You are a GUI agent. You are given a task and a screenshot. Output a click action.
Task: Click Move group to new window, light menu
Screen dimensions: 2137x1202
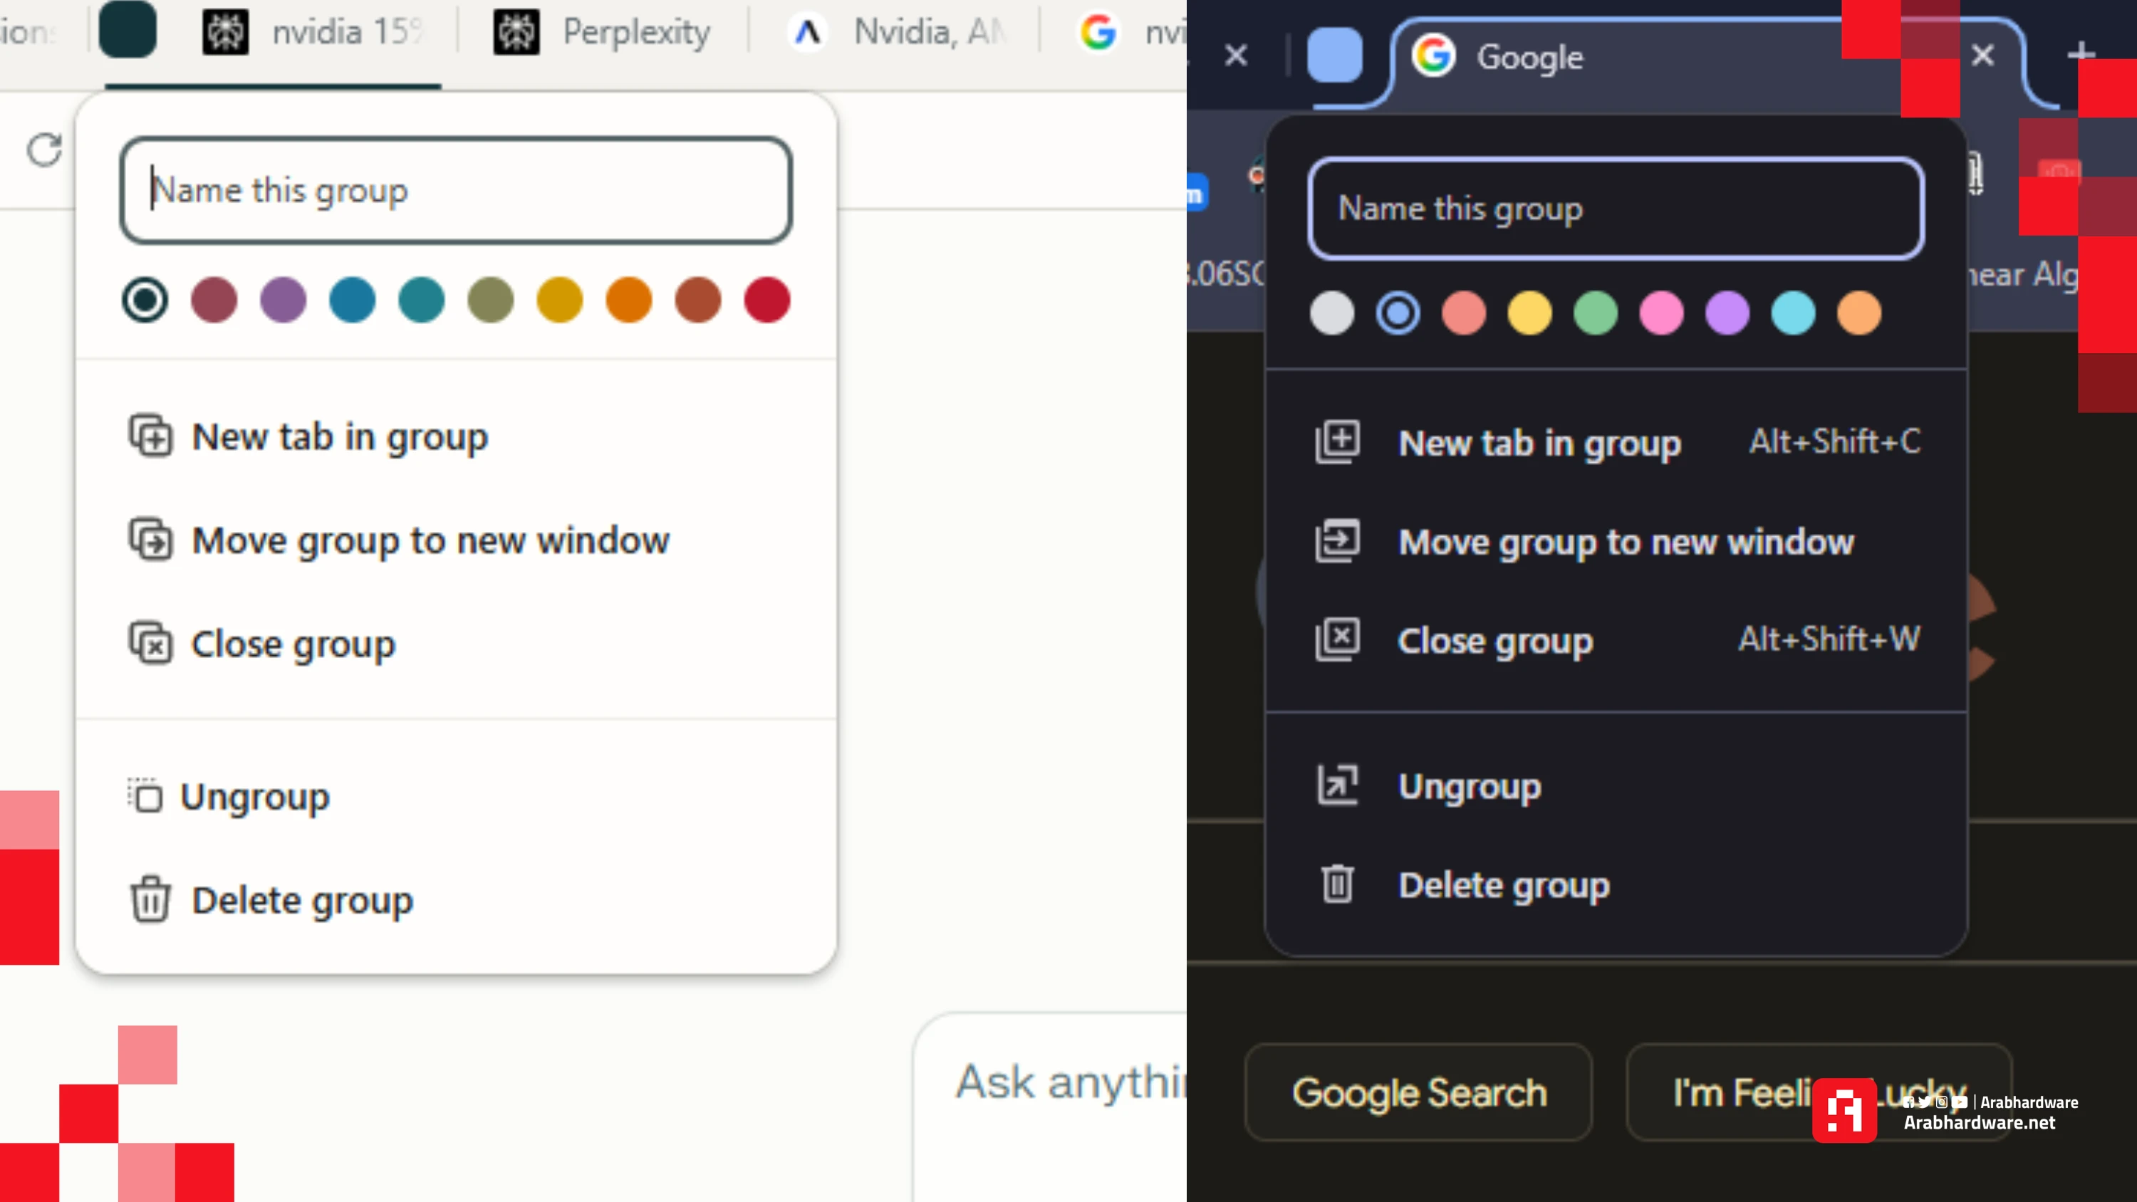point(457,541)
